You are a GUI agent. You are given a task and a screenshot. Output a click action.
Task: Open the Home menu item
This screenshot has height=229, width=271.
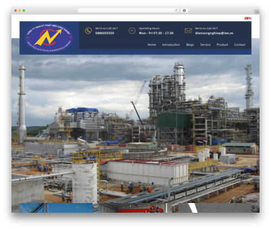pyautogui.click(x=152, y=44)
